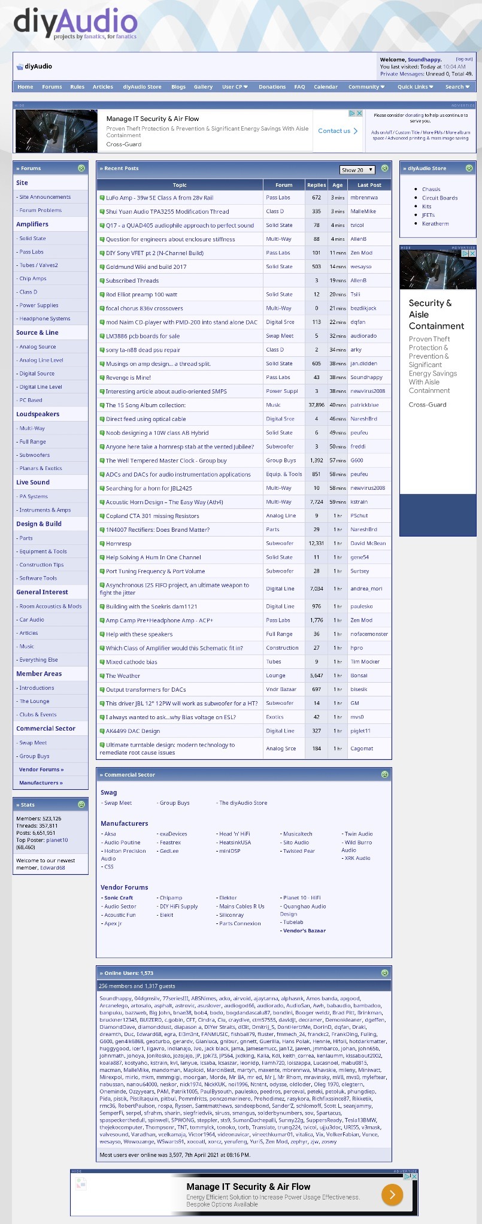
Task: Open the Search dropdown menu
Action: point(457,87)
